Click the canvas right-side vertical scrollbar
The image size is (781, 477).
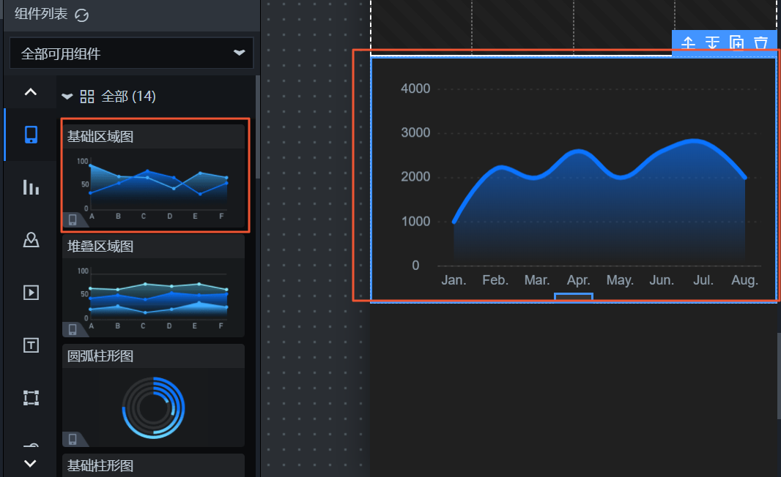pyautogui.click(x=779, y=375)
